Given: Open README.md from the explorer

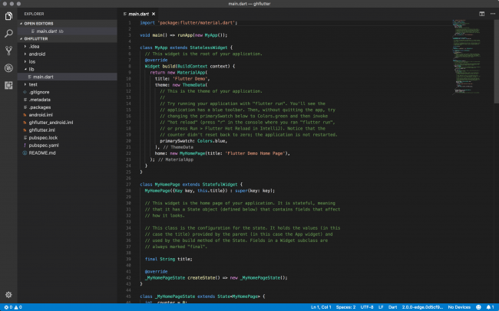Looking at the screenshot, I should click(x=42, y=153).
